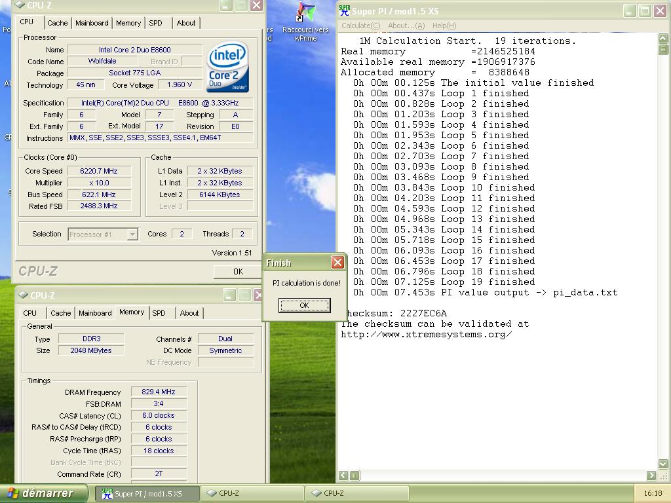Click the Cycle Time value 18 clocks
671x503 pixels.
click(159, 451)
